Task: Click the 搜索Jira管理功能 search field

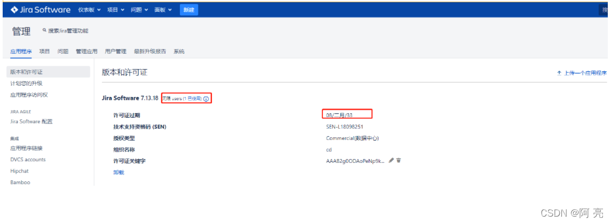Action: tap(68, 31)
